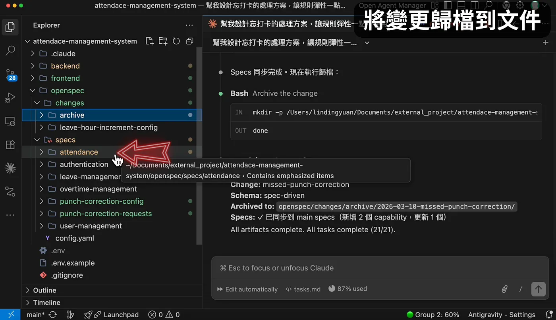Screen dimensions: 556x320
Task: Click Antigravity - Settings in status bar
Action: pyautogui.click(x=502, y=315)
